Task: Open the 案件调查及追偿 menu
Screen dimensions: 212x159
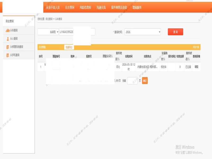Action: tap(119, 7)
